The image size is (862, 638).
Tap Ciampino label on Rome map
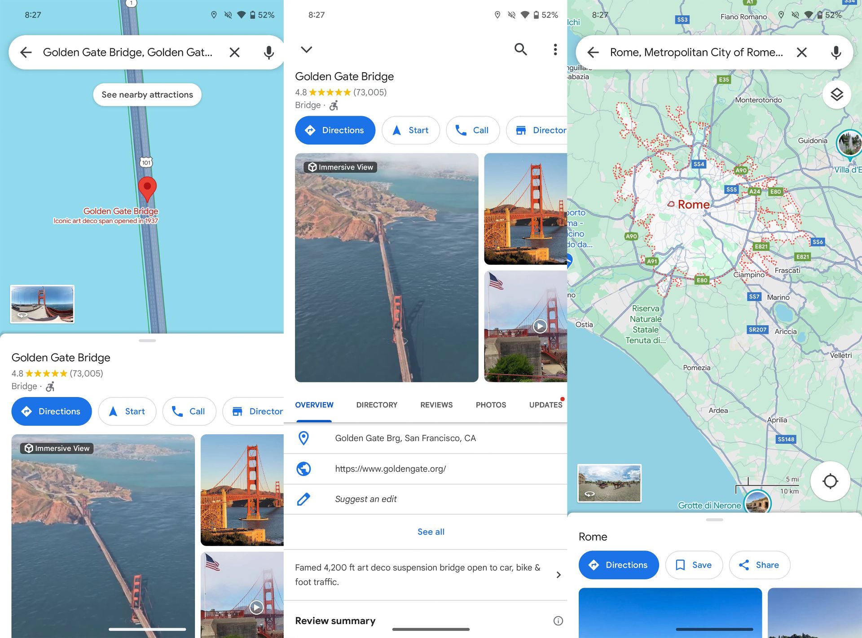click(748, 275)
